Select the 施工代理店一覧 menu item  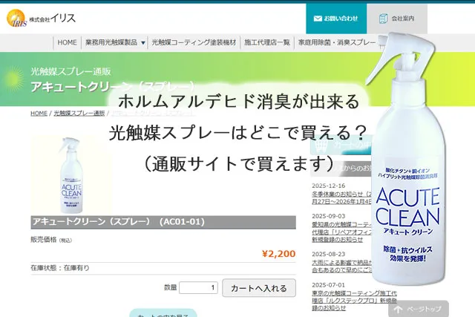point(266,43)
